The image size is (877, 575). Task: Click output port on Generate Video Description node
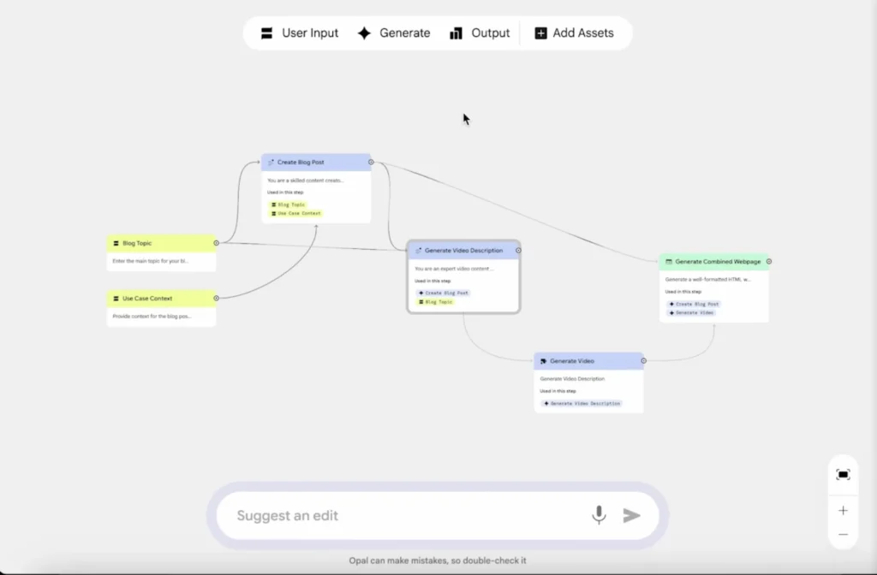pos(518,251)
